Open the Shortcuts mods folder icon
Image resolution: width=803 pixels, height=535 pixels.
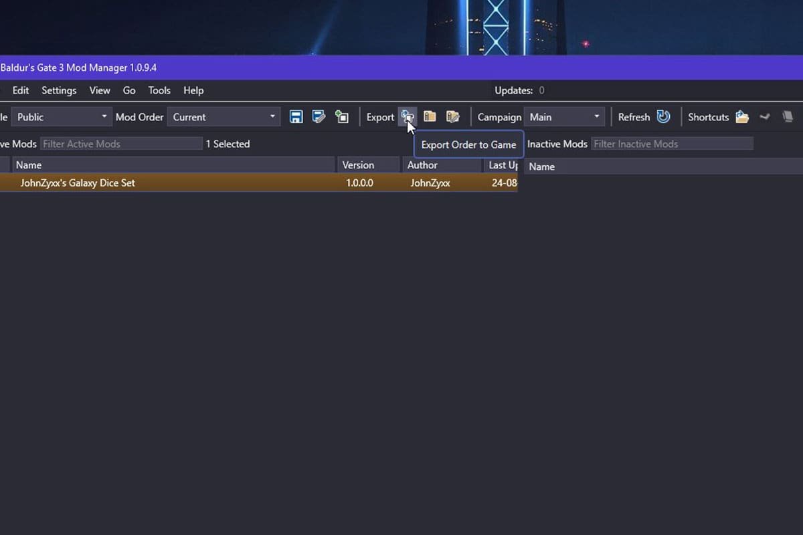tap(742, 117)
